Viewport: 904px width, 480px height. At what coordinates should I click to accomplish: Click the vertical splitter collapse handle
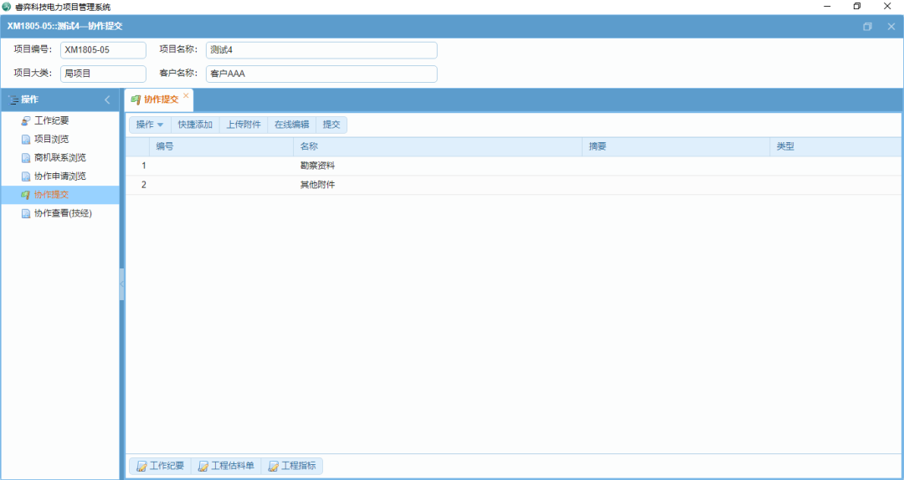[122, 284]
